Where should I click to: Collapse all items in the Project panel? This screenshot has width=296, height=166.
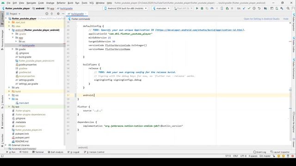(52, 14)
